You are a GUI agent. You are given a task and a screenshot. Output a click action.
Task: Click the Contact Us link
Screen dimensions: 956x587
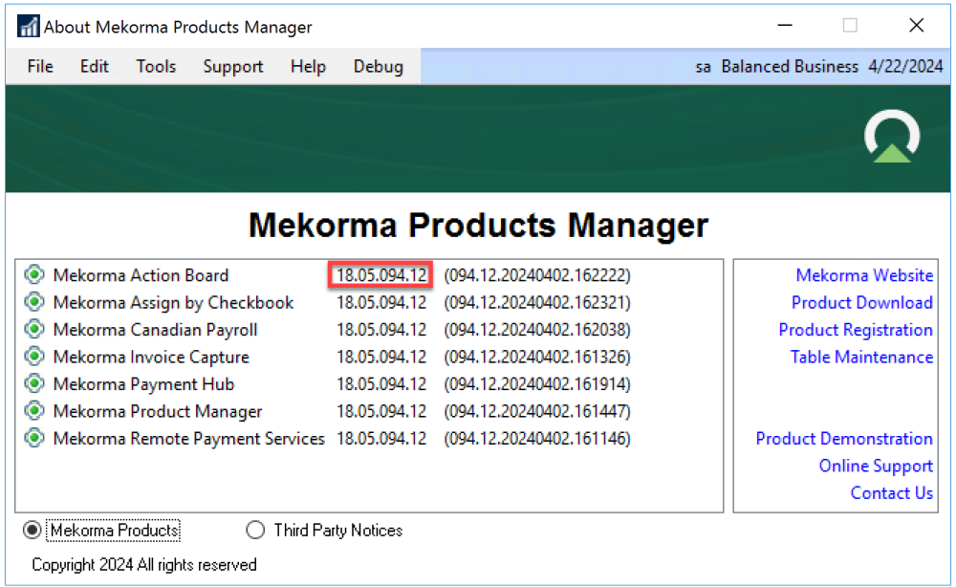coord(891,493)
